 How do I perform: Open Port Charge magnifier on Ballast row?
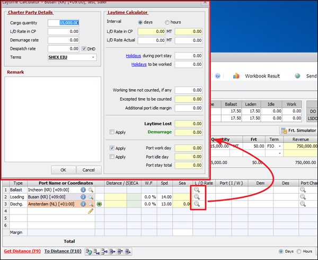[303, 190]
